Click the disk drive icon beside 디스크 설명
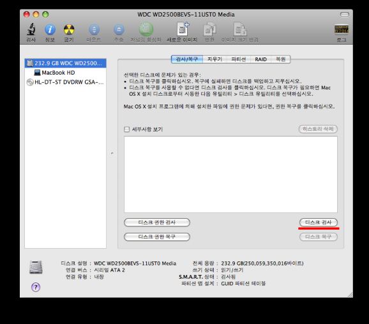The height and width of the screenshot is (324, 369). pyautogui.click(x=36, y=267)
